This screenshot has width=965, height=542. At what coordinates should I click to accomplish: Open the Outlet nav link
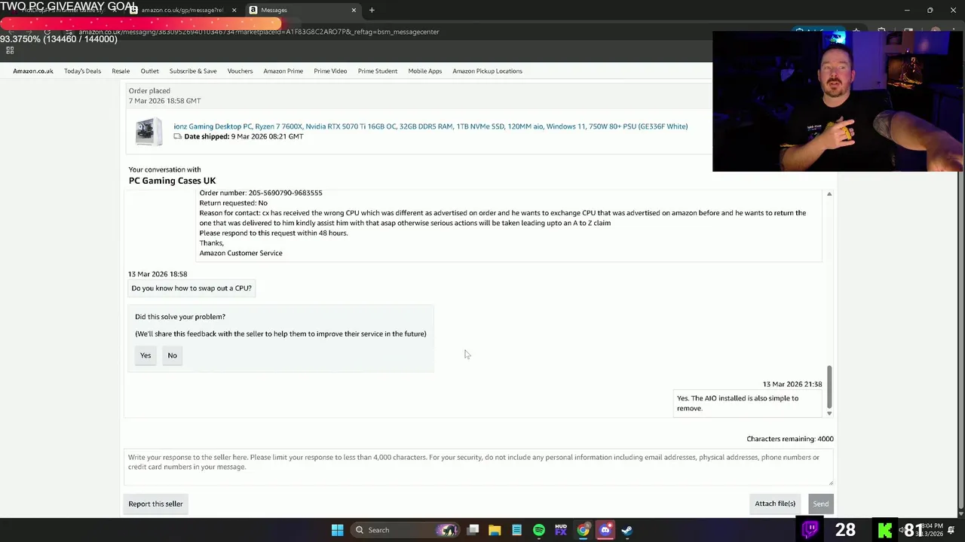click(x=149, y=71)
